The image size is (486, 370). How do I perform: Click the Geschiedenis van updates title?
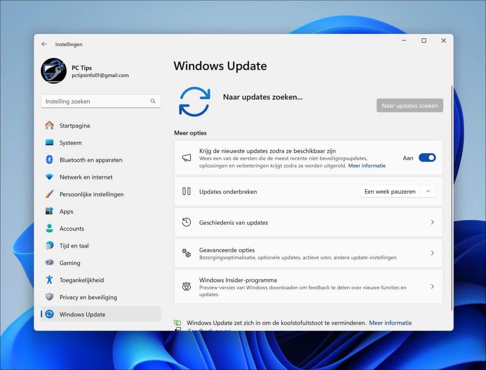coord(234,222)
